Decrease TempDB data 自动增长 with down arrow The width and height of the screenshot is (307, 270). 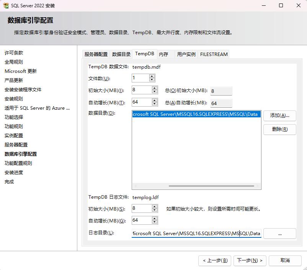pos(155,104)
